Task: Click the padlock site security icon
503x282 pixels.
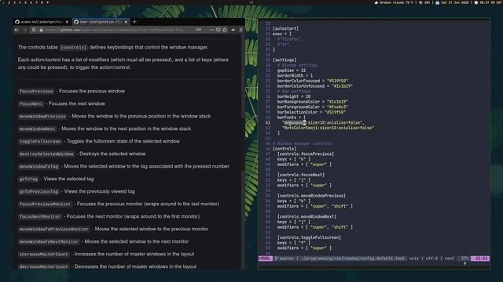Action: 41,30
